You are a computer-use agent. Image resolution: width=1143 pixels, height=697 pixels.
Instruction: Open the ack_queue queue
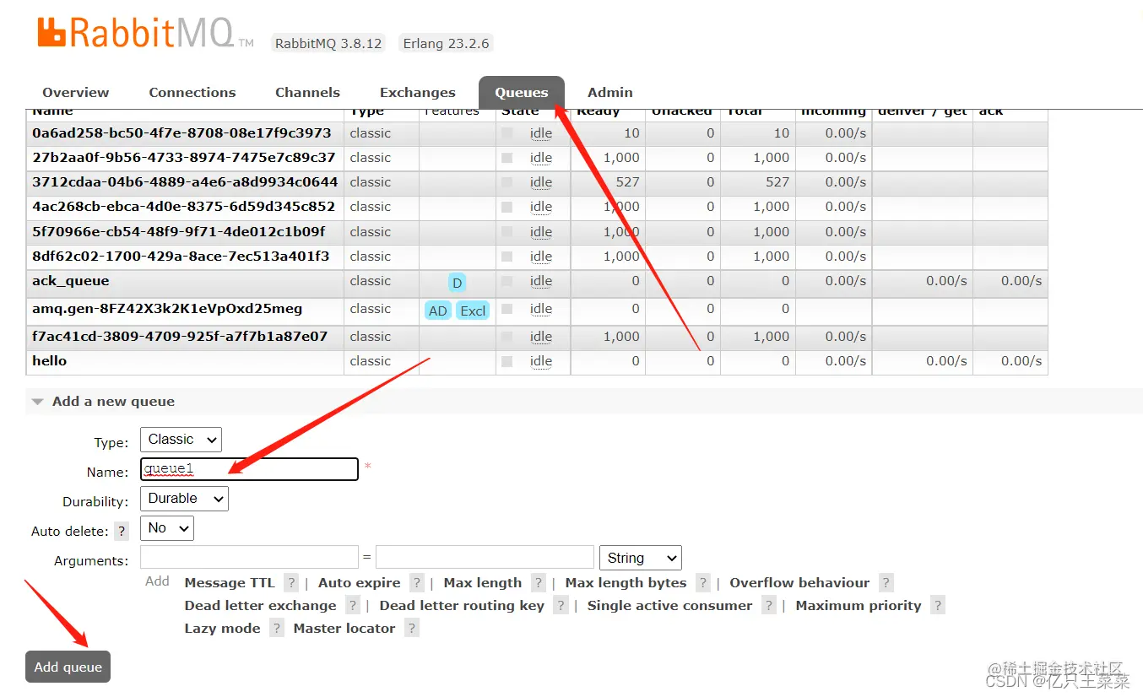coord(70,281)
